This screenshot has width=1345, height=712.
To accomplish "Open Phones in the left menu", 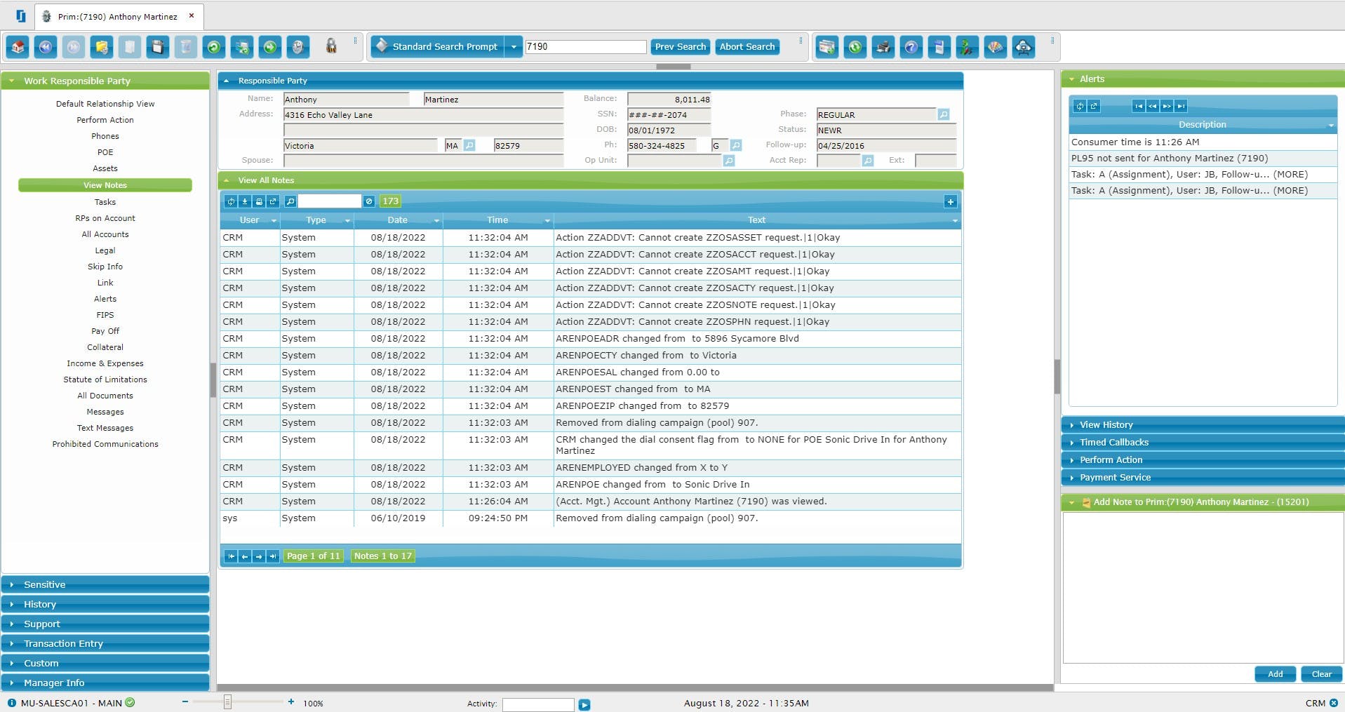I will 105,136.
